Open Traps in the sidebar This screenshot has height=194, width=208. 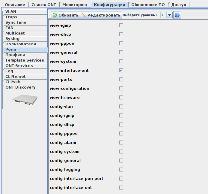[x=25, y=17]
